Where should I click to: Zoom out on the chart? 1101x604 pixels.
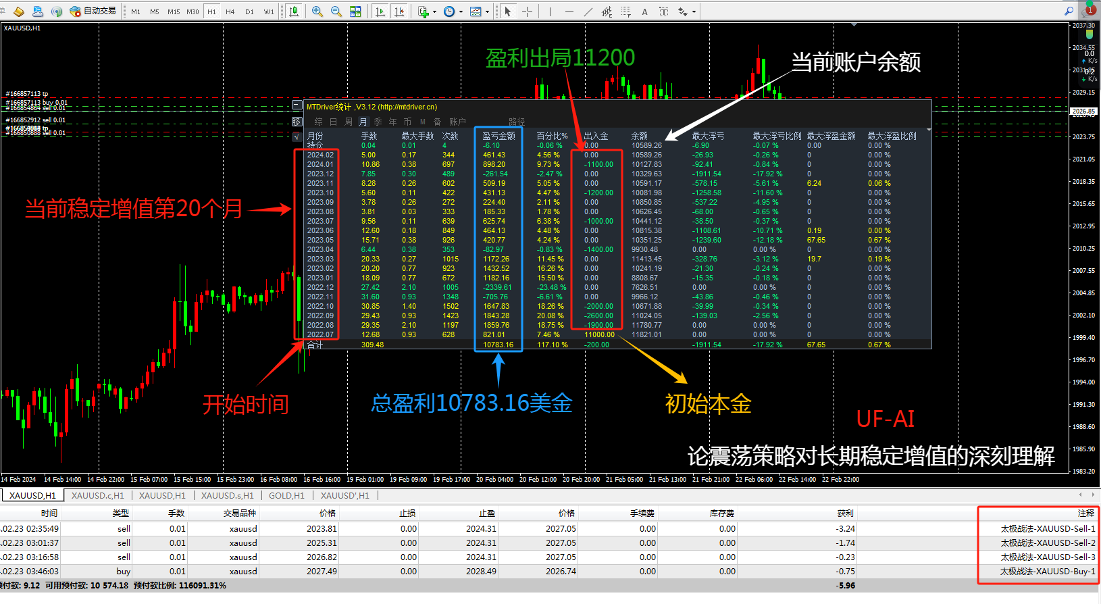[x=336, y=11]
